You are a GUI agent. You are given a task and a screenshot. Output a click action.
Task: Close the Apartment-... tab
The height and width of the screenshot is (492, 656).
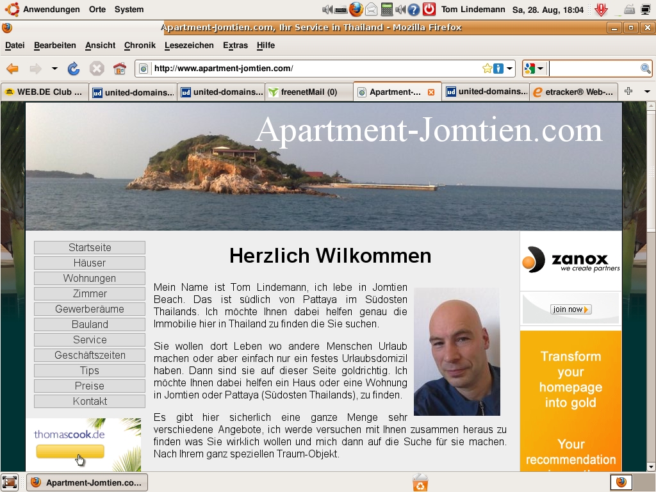click(x=431, y=92)
